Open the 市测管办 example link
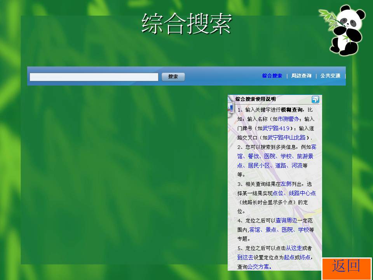 288,119
